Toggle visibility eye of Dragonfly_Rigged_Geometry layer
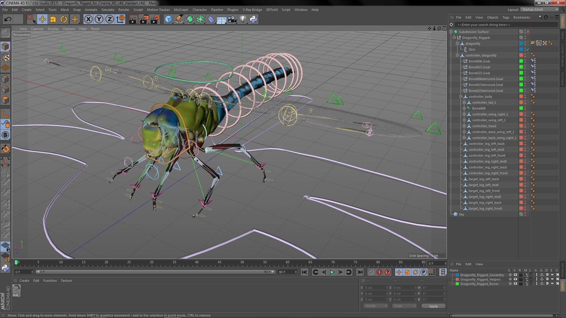 [515, 275]
